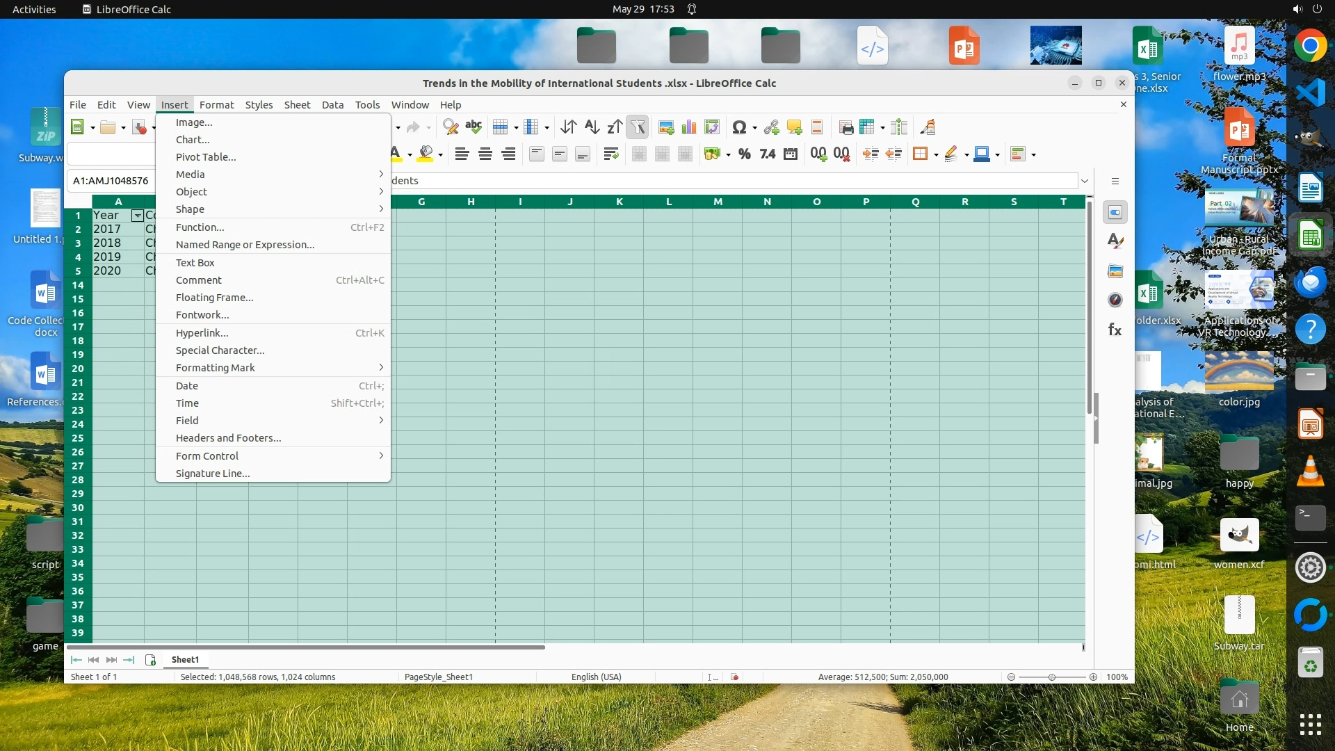Select the Sheet1 tab
This screenshot has width=1335, height=751.
click(185, 660)
